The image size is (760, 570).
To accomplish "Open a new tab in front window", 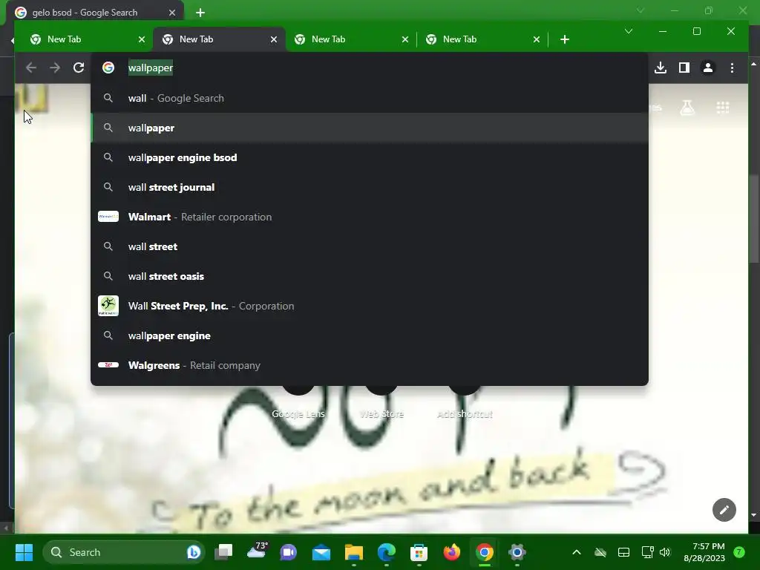I will pyautogui.click(x=565, y=39).
